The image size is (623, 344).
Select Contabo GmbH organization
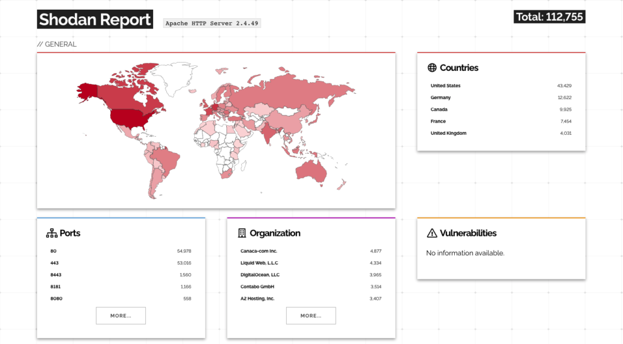tap(257, 287)
